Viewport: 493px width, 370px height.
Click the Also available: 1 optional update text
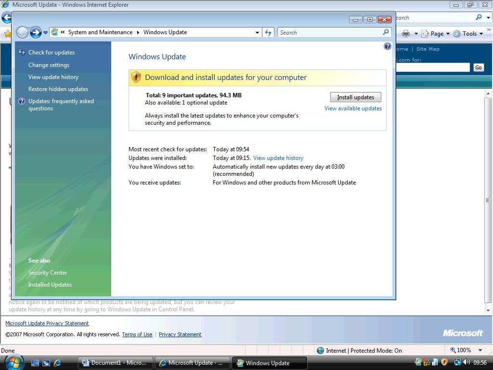(x=186, y=103)
